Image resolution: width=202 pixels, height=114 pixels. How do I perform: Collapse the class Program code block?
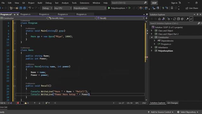(15, 23)
